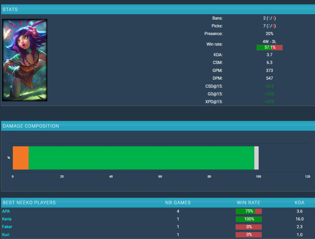Image resolution: width=315 pixels, height=239 pixels.
Task: Open Keria player profile link
Action: pos(7,219)
